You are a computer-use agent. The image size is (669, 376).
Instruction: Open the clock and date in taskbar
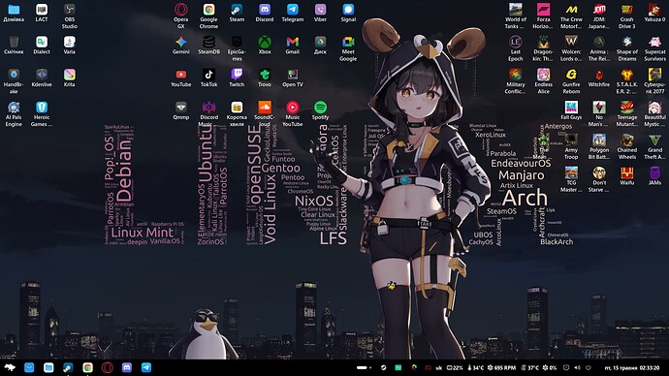(632, 367)
